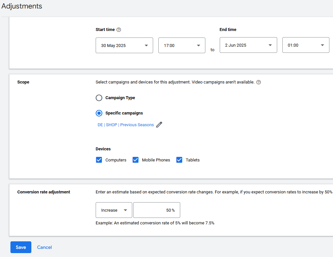Click the start date dropdown arrow
Screen dimensions: 333x257
pos(147,45)
